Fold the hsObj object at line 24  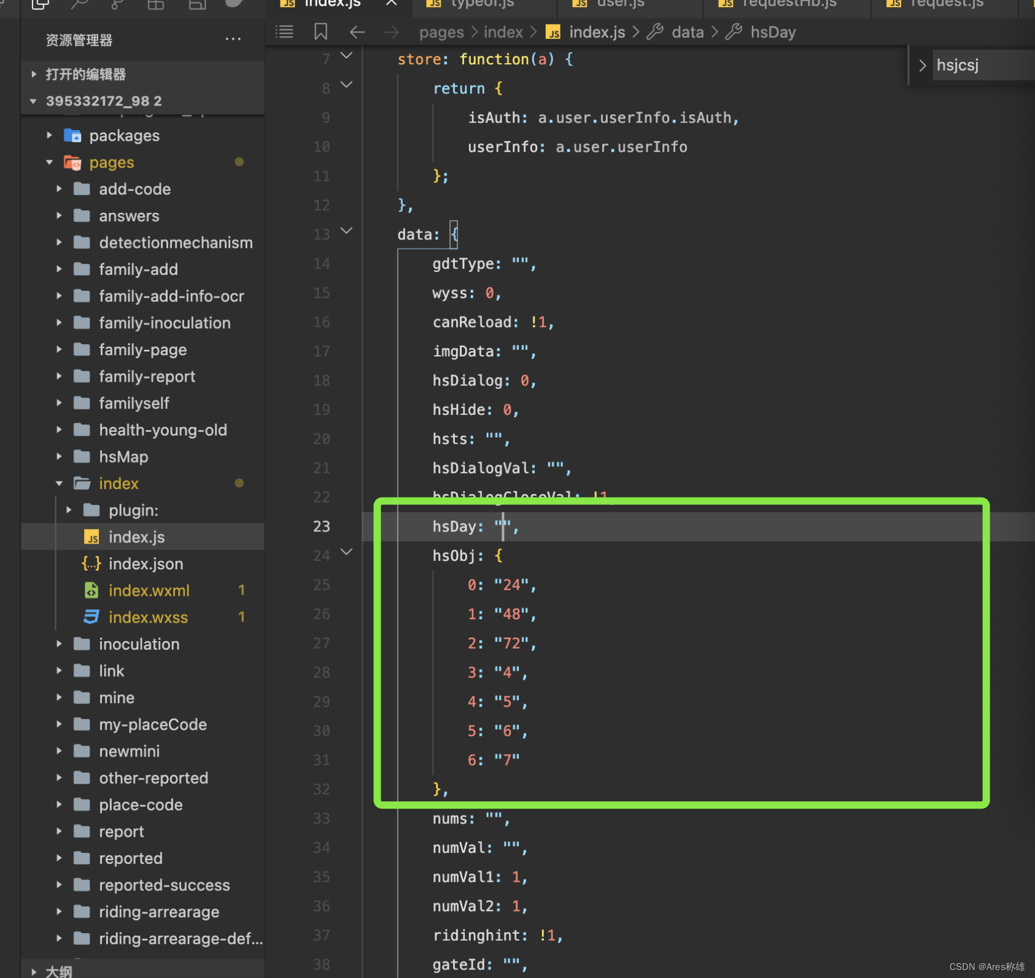coord(347,552)
